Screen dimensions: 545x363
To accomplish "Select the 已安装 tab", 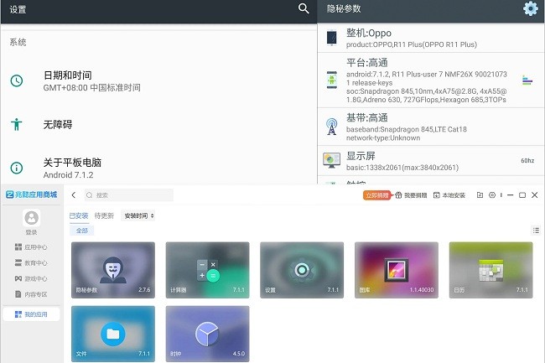I will click(x=79, y=215).
